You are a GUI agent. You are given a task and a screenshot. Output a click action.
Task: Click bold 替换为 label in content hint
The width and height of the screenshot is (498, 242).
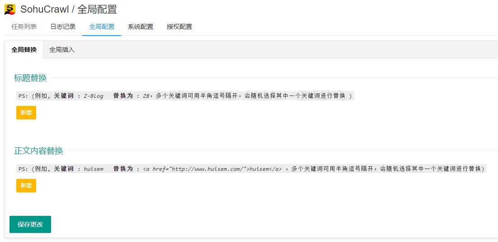(123, 169)
